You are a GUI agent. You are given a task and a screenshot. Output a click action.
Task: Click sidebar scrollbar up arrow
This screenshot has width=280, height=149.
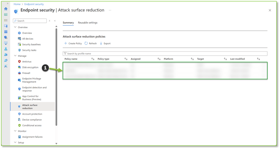point(56,26)
